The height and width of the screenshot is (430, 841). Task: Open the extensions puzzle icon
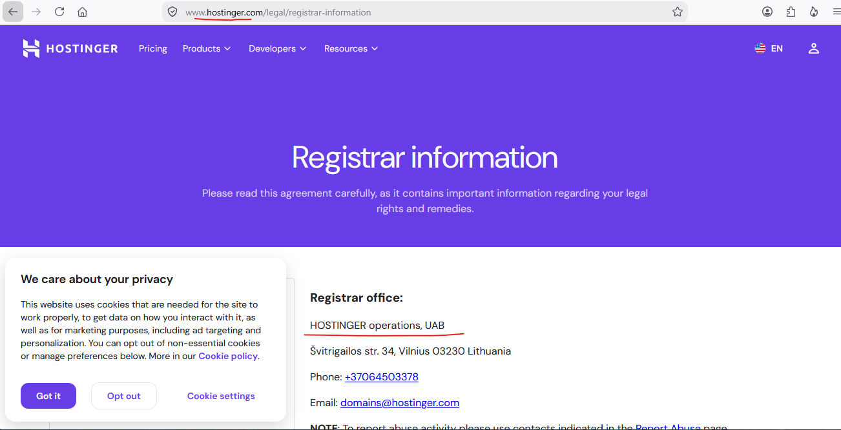pos(791,12)
